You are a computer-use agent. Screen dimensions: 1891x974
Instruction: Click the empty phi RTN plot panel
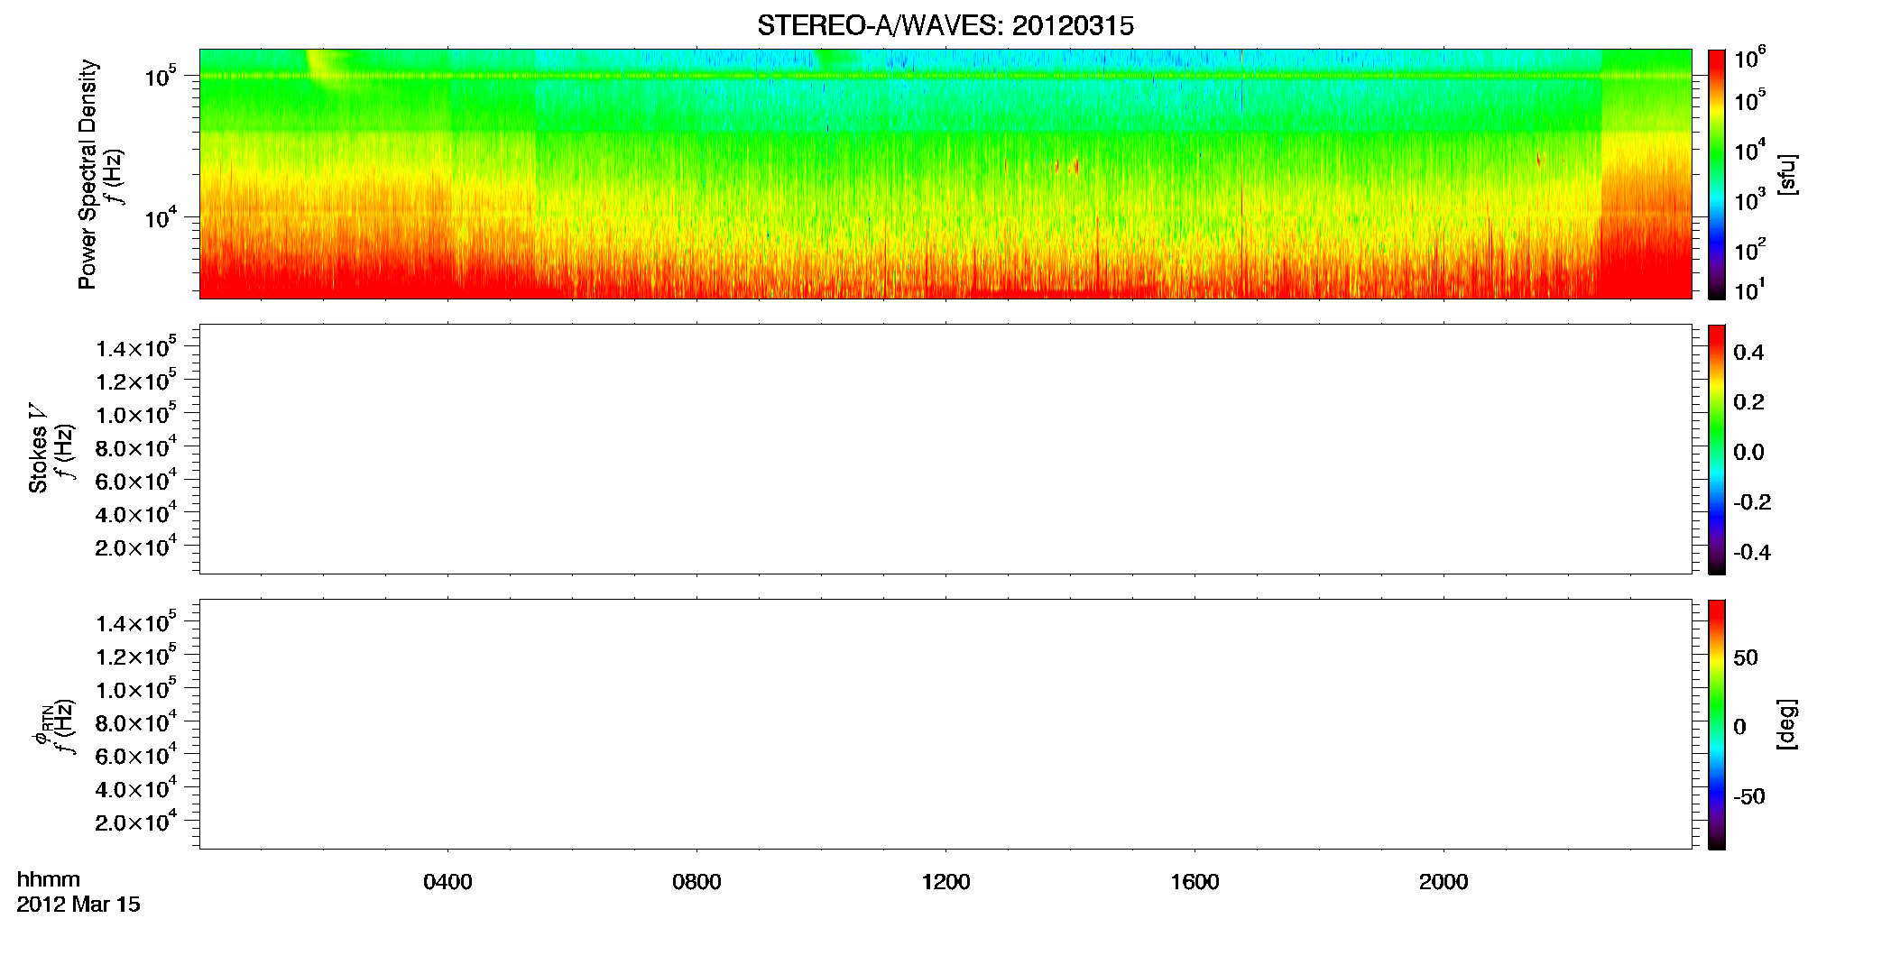pos(945,724)
